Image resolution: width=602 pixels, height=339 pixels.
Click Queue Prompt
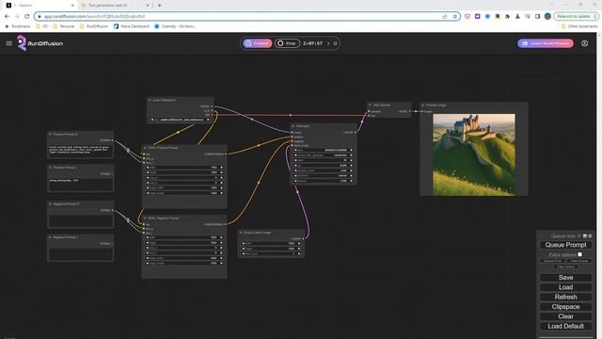[565, 245]
